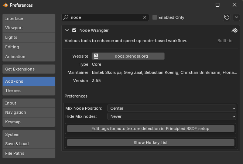Screen dimensions: 243x164
Task: Click the Node Wrangler add-on title
Action: point(94,30)
